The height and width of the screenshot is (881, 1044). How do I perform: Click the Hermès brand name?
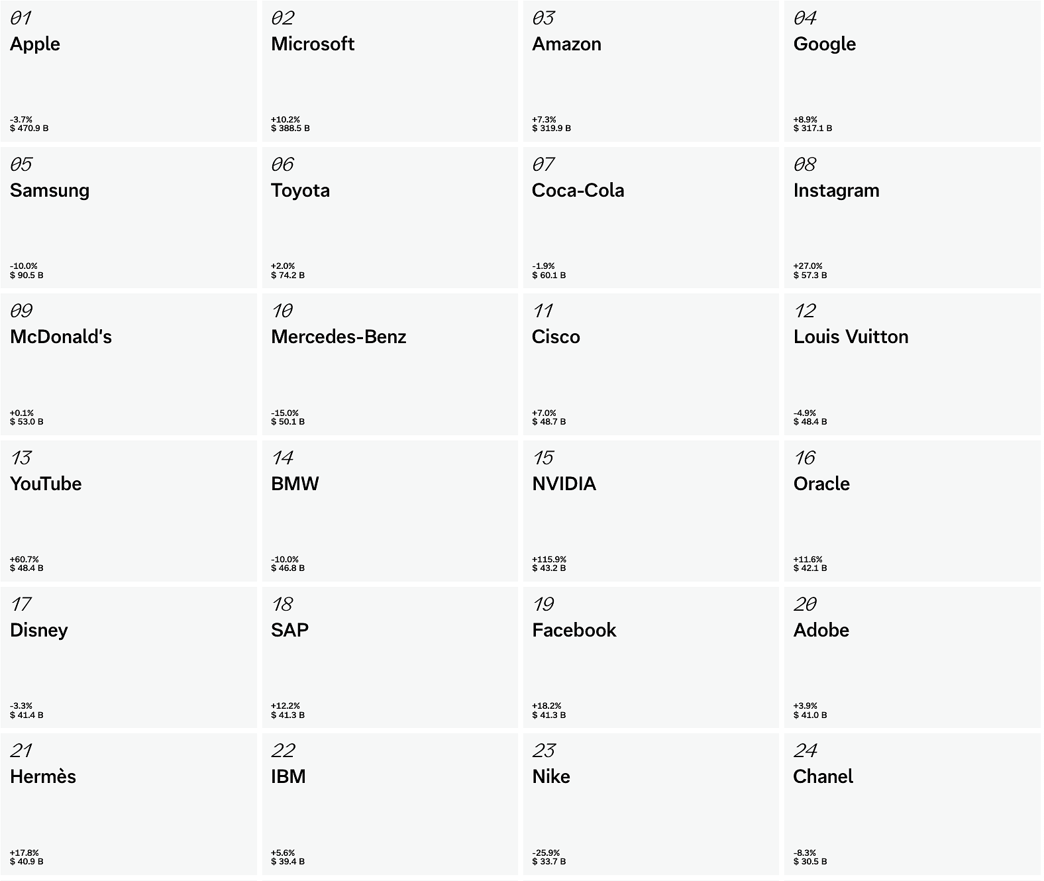pos(43,777)
